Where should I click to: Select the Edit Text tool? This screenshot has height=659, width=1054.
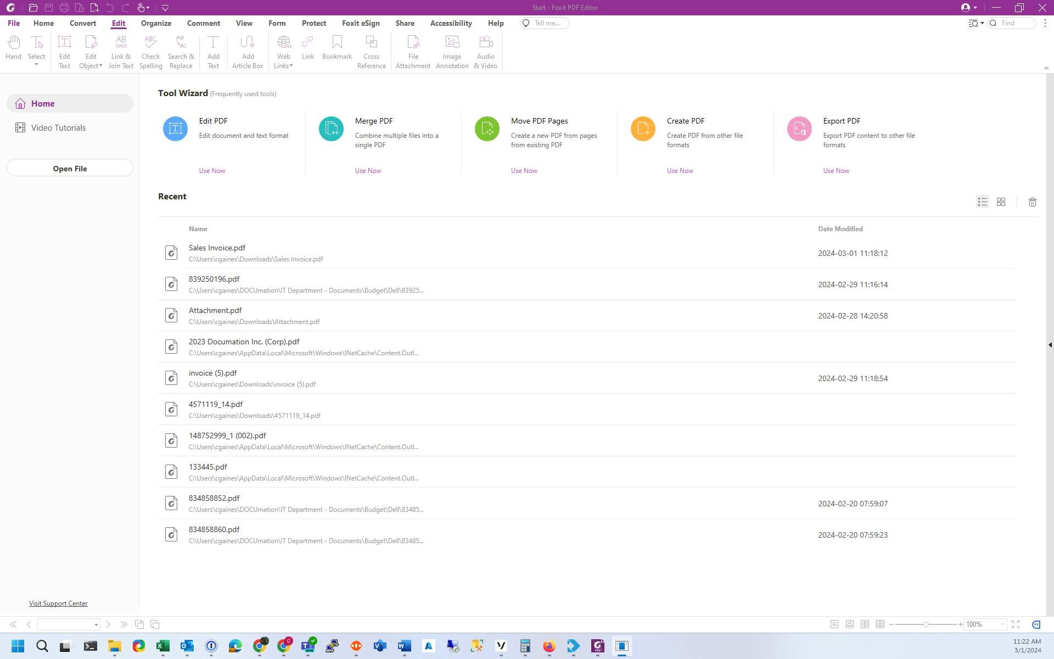pos(64,52)
